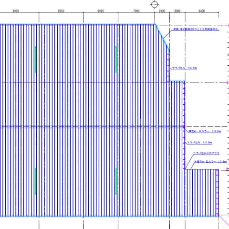Select the upper-right green marker line
The height and width of the screenshot is (229, 229).
[x=116, y=59]
